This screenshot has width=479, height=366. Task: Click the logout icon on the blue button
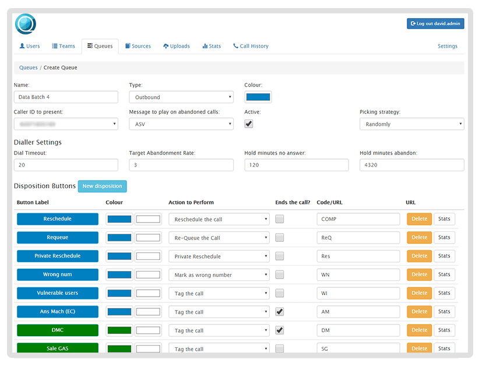tap(413, 23)
